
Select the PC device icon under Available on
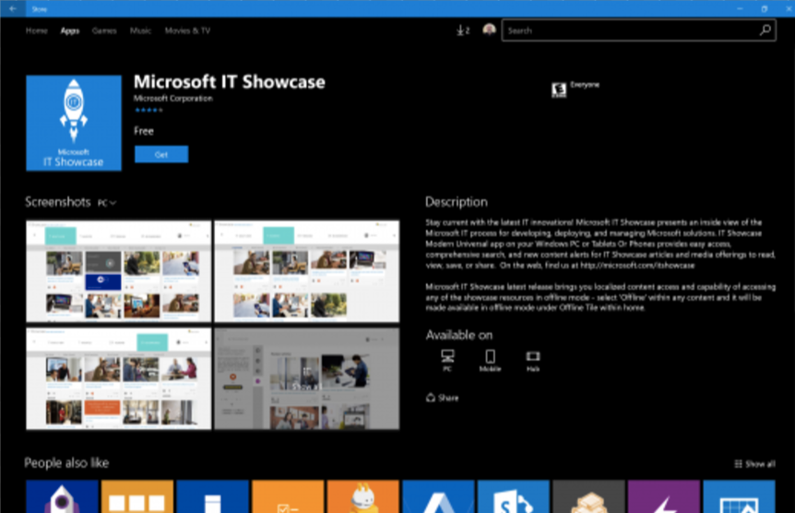click(x=447, y=357)
